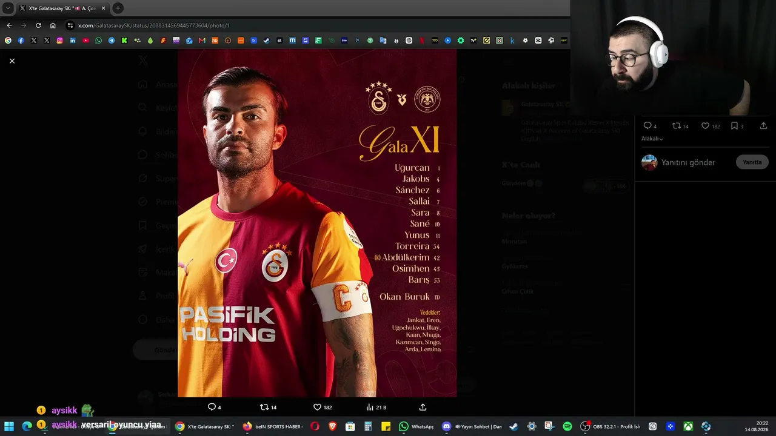The image size is (776, 436).
Task: Open Opera from the taskbar
Action: 315,426
